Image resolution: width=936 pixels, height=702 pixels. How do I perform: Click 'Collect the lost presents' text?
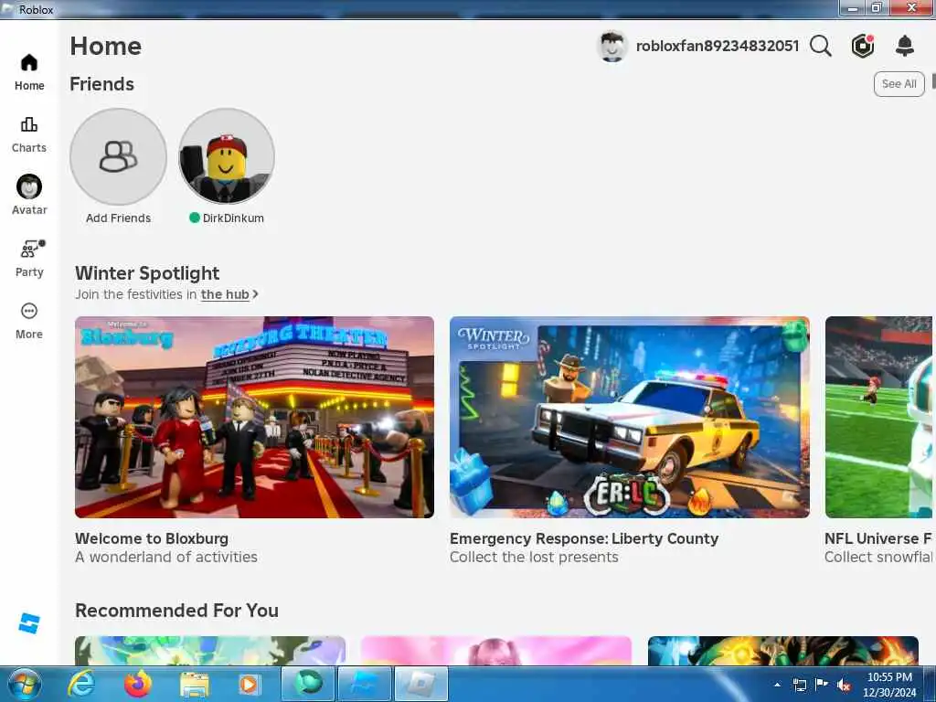(534, 557)
